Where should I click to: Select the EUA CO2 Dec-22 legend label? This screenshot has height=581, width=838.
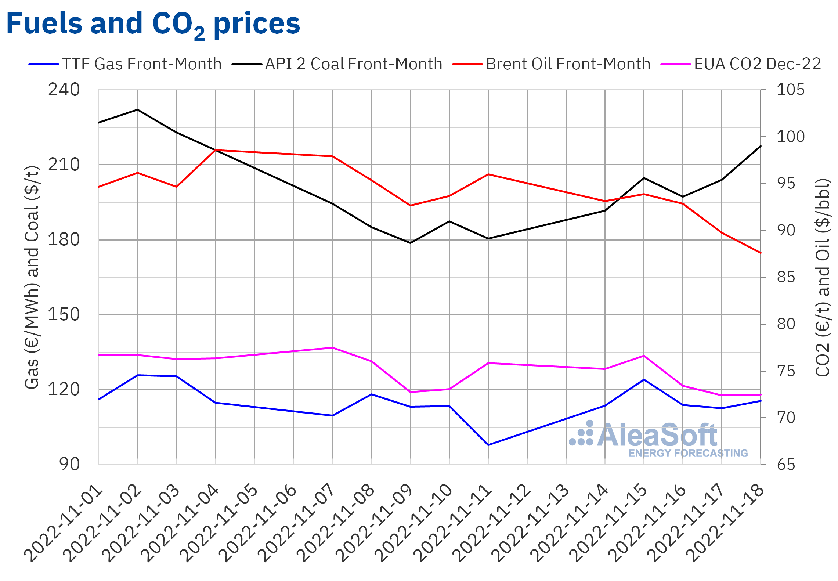tap(757, 64)
